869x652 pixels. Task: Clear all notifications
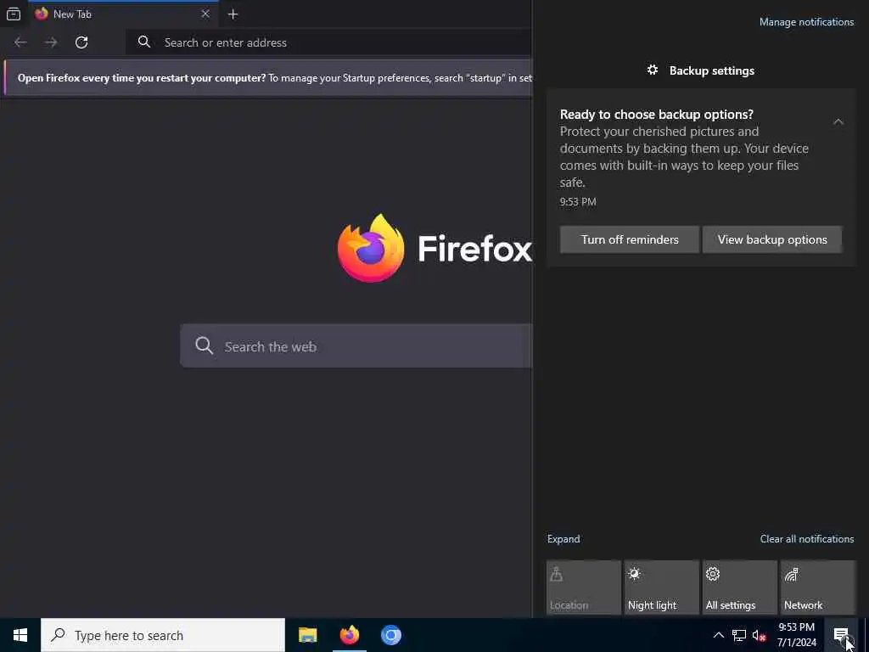(807, 539)
